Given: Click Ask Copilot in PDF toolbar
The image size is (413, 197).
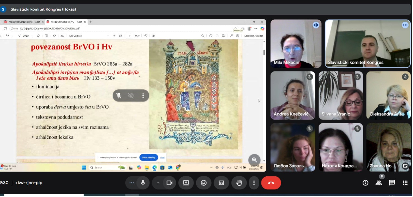Looking at the screenshot, I should coord(75,36).
